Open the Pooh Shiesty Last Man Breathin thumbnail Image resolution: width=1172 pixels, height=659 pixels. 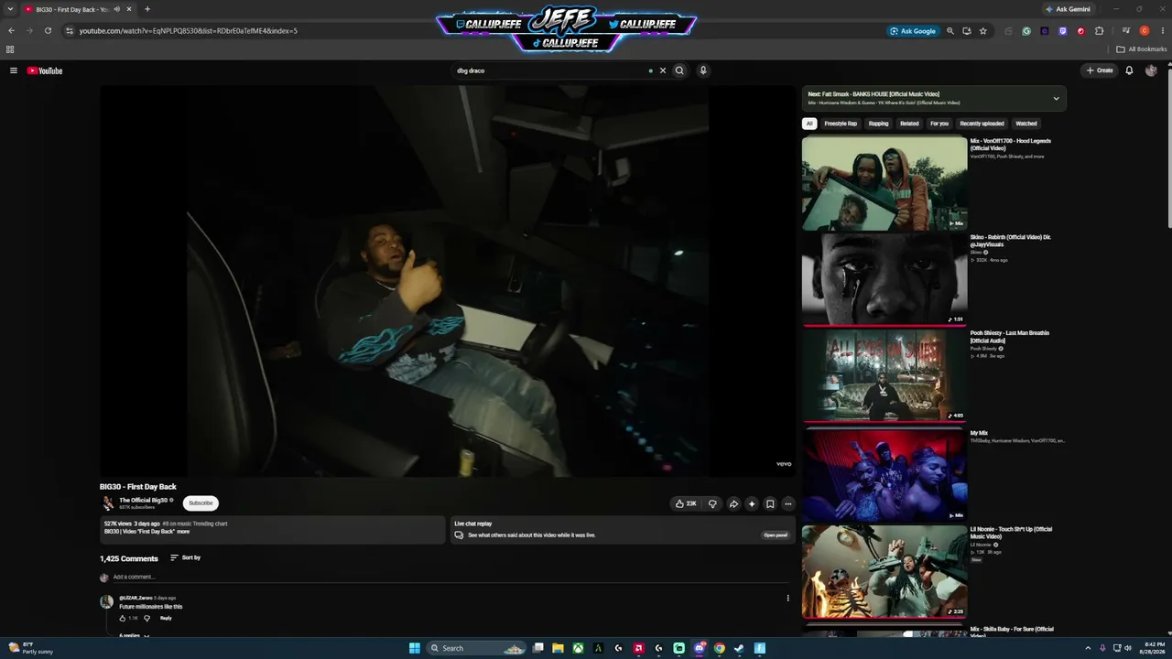click(884, 375)
